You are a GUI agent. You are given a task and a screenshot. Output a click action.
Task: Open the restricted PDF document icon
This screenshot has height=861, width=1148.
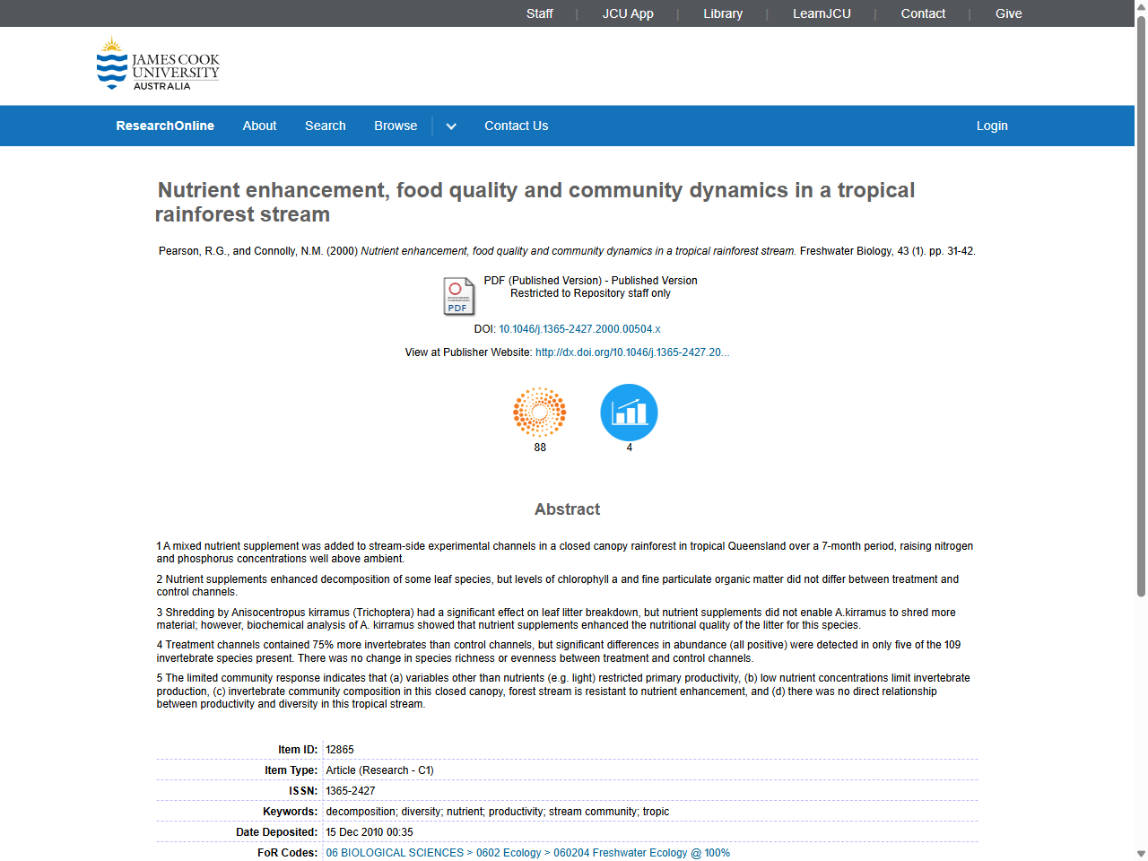click(x=457, y=296)
